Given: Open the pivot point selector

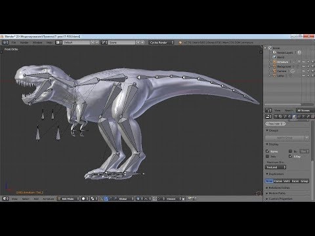Looking at the screenshot, I should 94,199.
